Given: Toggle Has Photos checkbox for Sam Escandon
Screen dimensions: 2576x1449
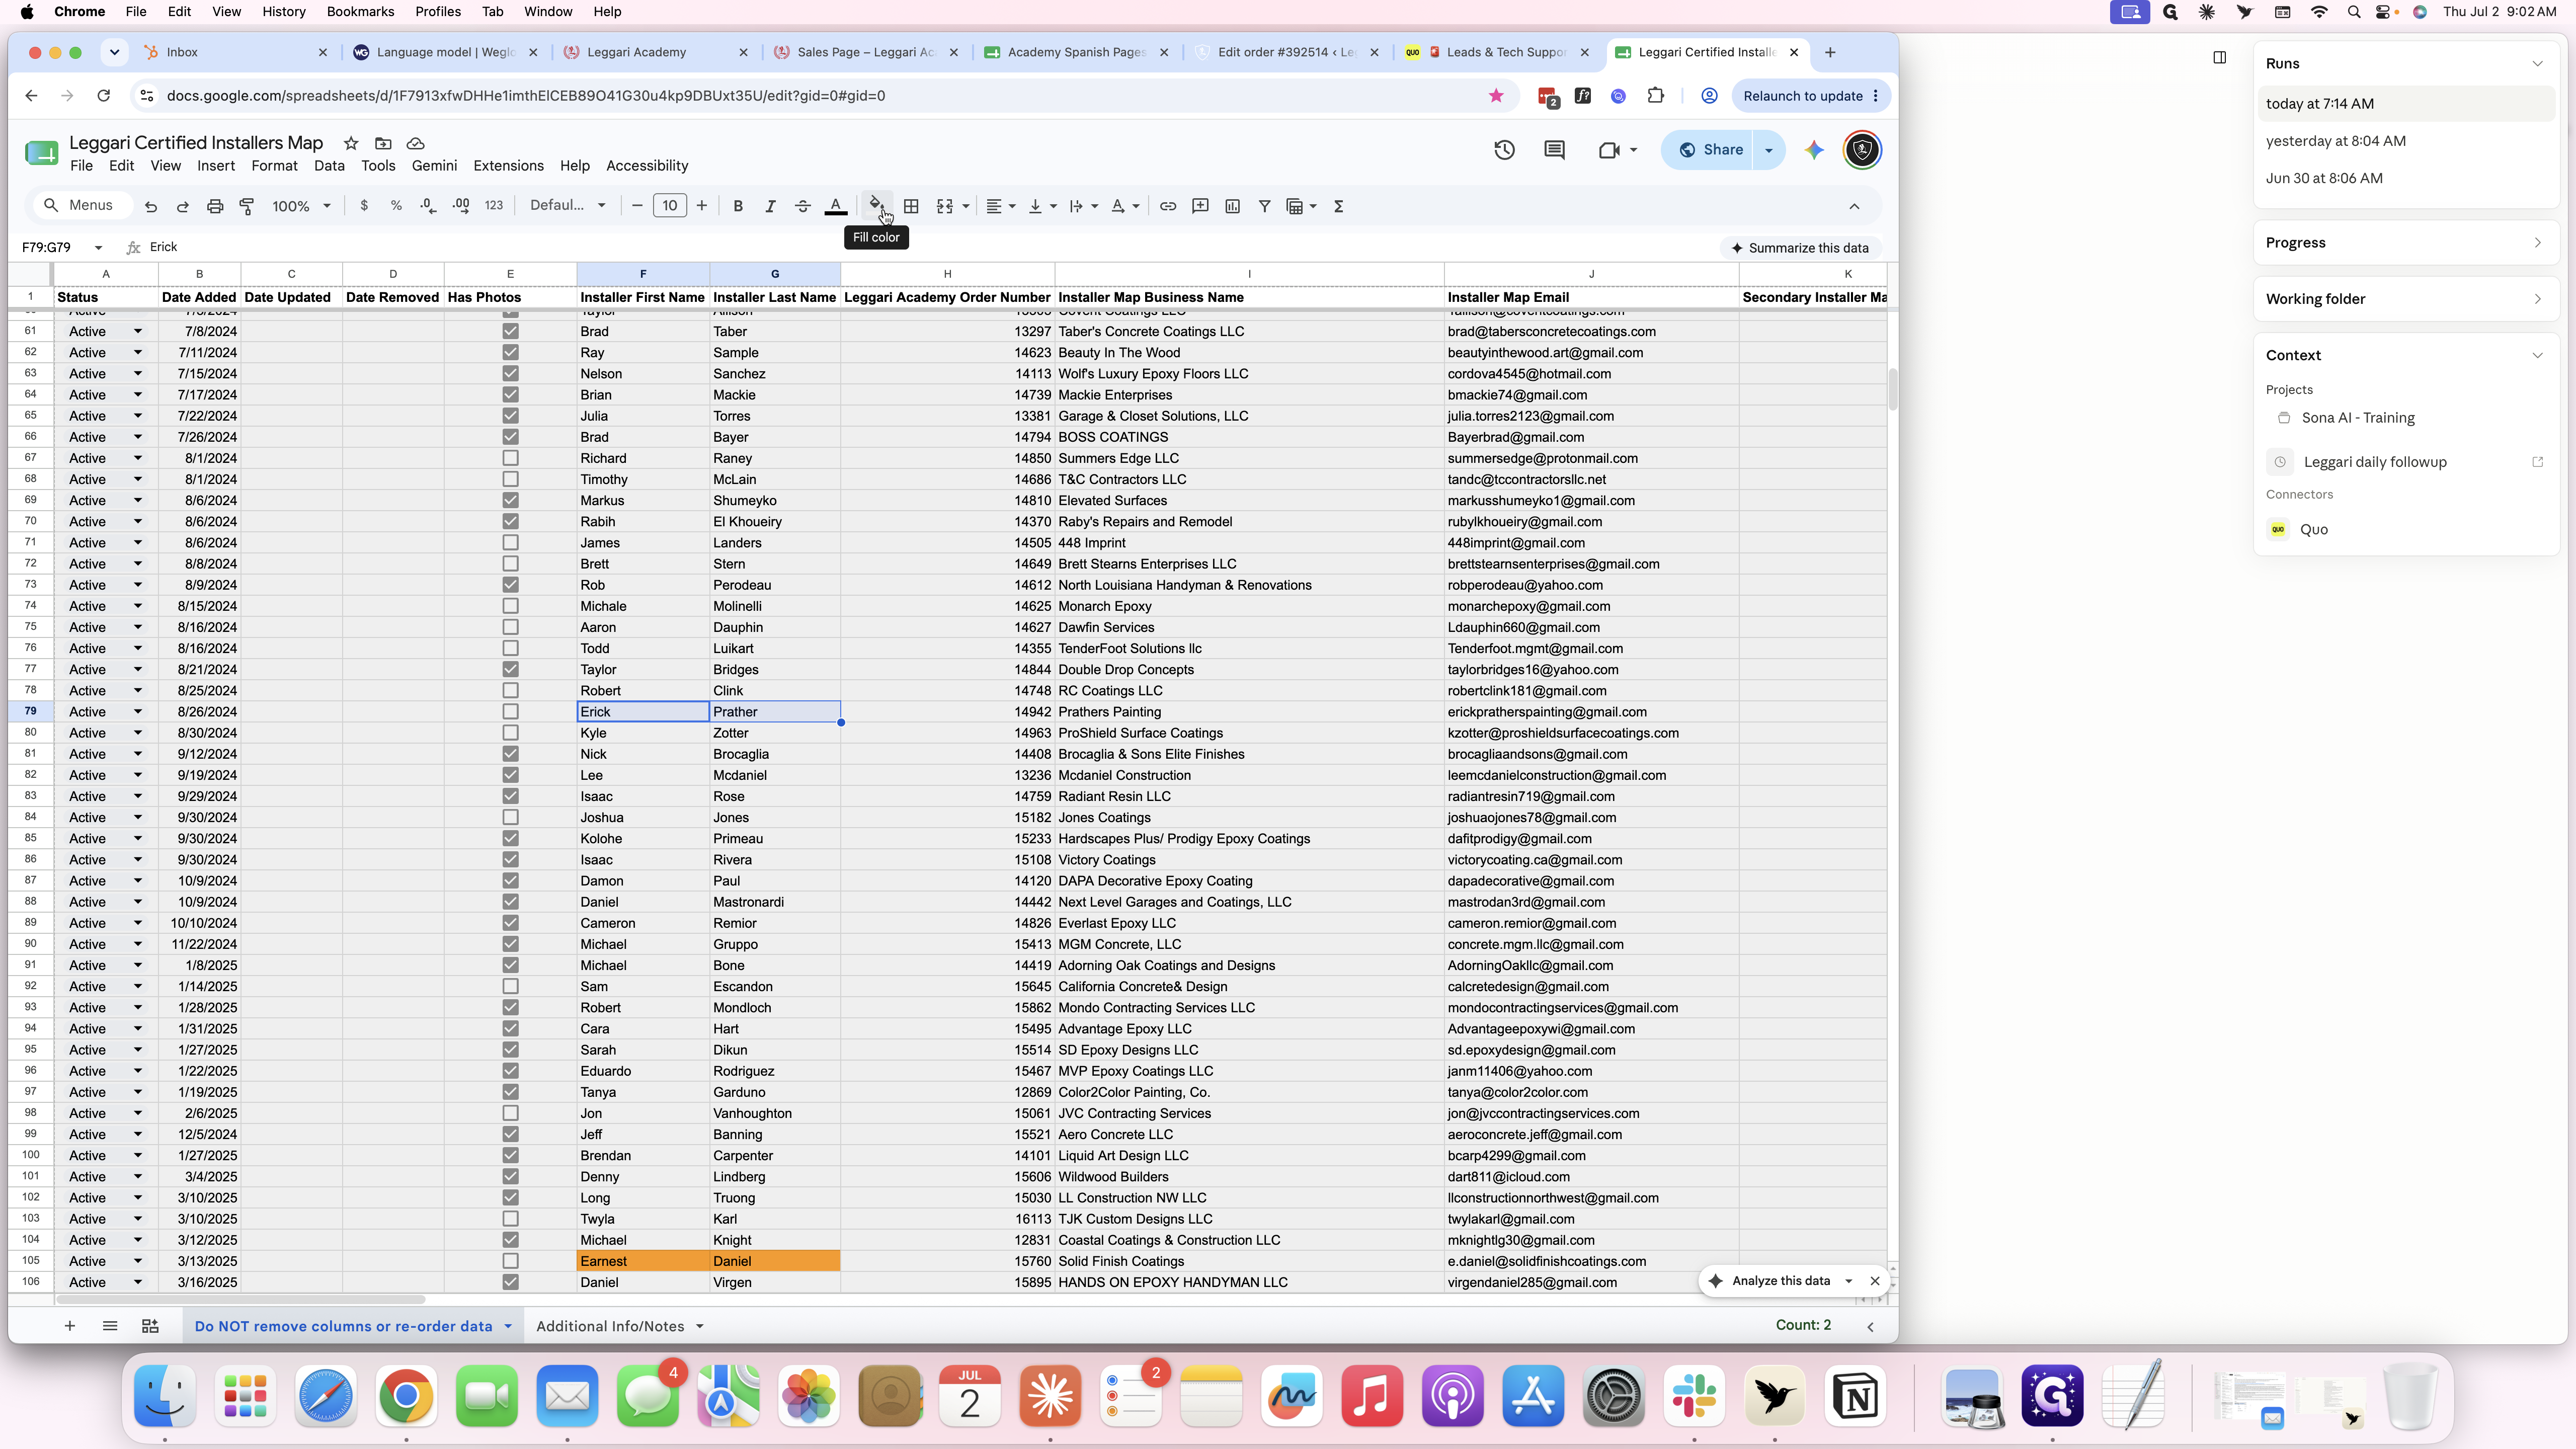Looking at the screenshot, I should pos(510,986).
